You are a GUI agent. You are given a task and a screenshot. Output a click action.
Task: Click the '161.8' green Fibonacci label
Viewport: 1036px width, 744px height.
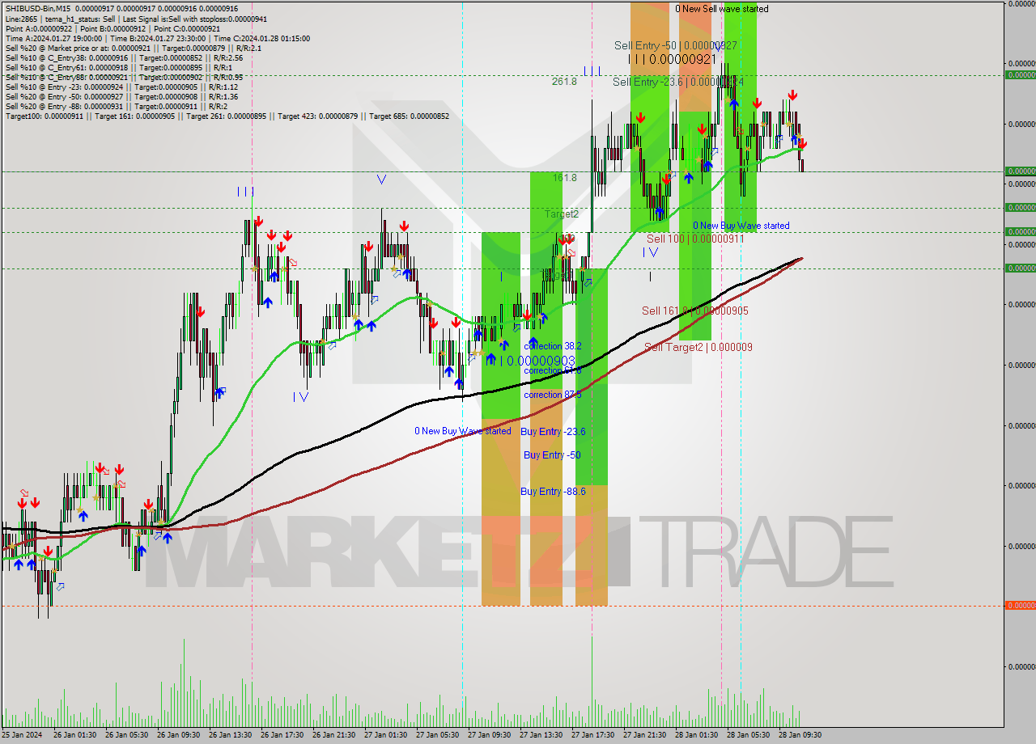point(564,177)
